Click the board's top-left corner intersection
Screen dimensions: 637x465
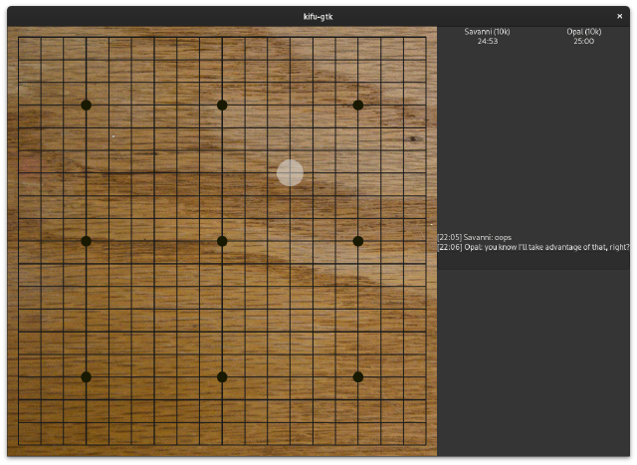[18, 37]
